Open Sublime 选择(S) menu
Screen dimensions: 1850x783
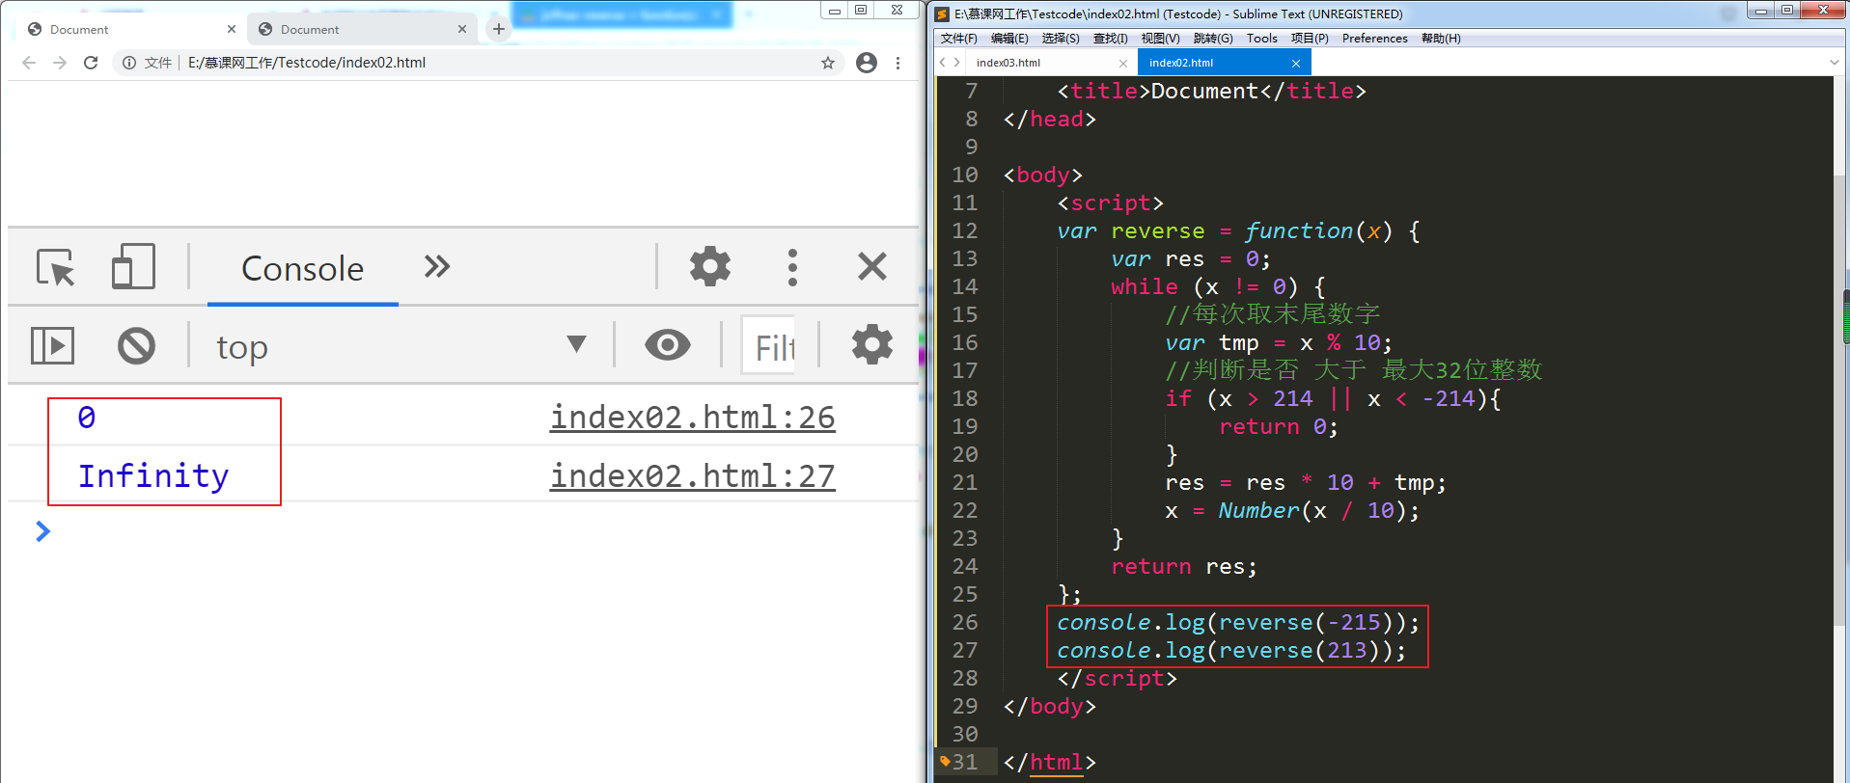[x=1061, y=39]
